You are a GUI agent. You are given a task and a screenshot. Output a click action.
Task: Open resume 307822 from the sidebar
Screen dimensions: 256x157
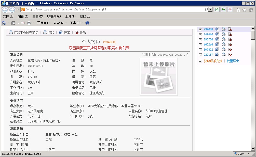pos(209,49)
